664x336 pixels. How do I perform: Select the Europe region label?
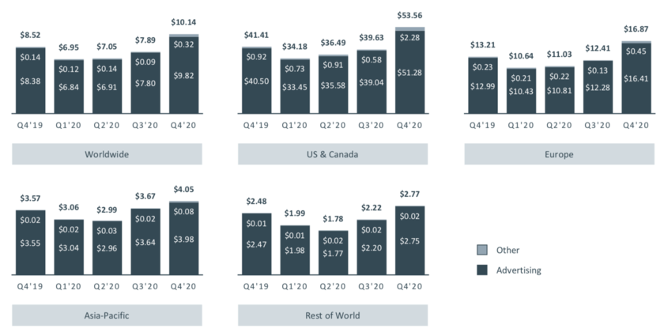pos(559,154)
